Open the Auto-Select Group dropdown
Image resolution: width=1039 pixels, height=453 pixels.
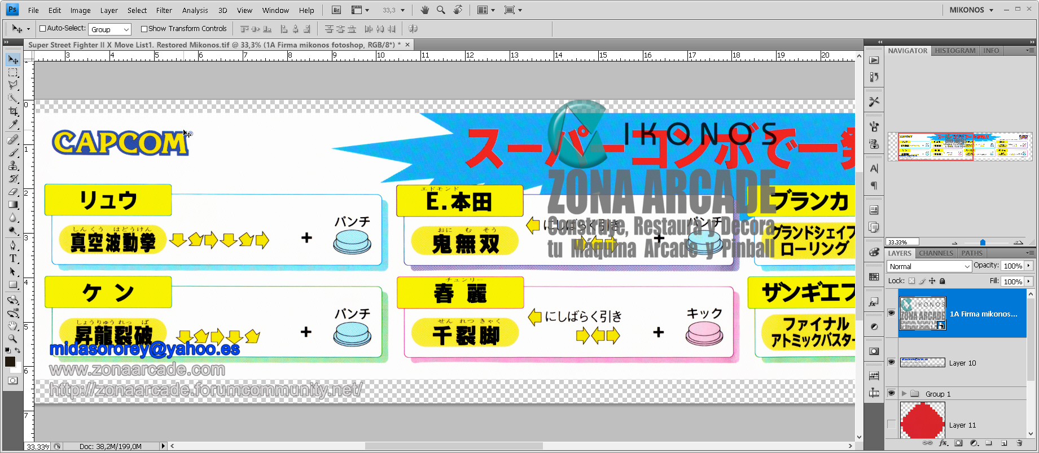pos(110,29)
